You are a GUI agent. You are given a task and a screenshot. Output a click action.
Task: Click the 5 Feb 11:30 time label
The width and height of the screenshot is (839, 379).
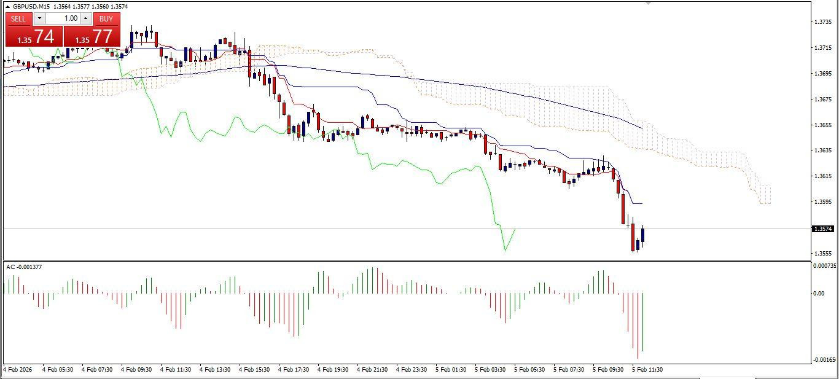tap(648, 370)
